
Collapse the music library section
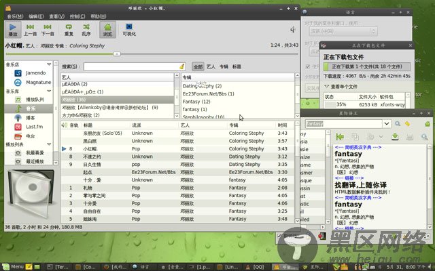pyautogui.click(x=49, y=91)
